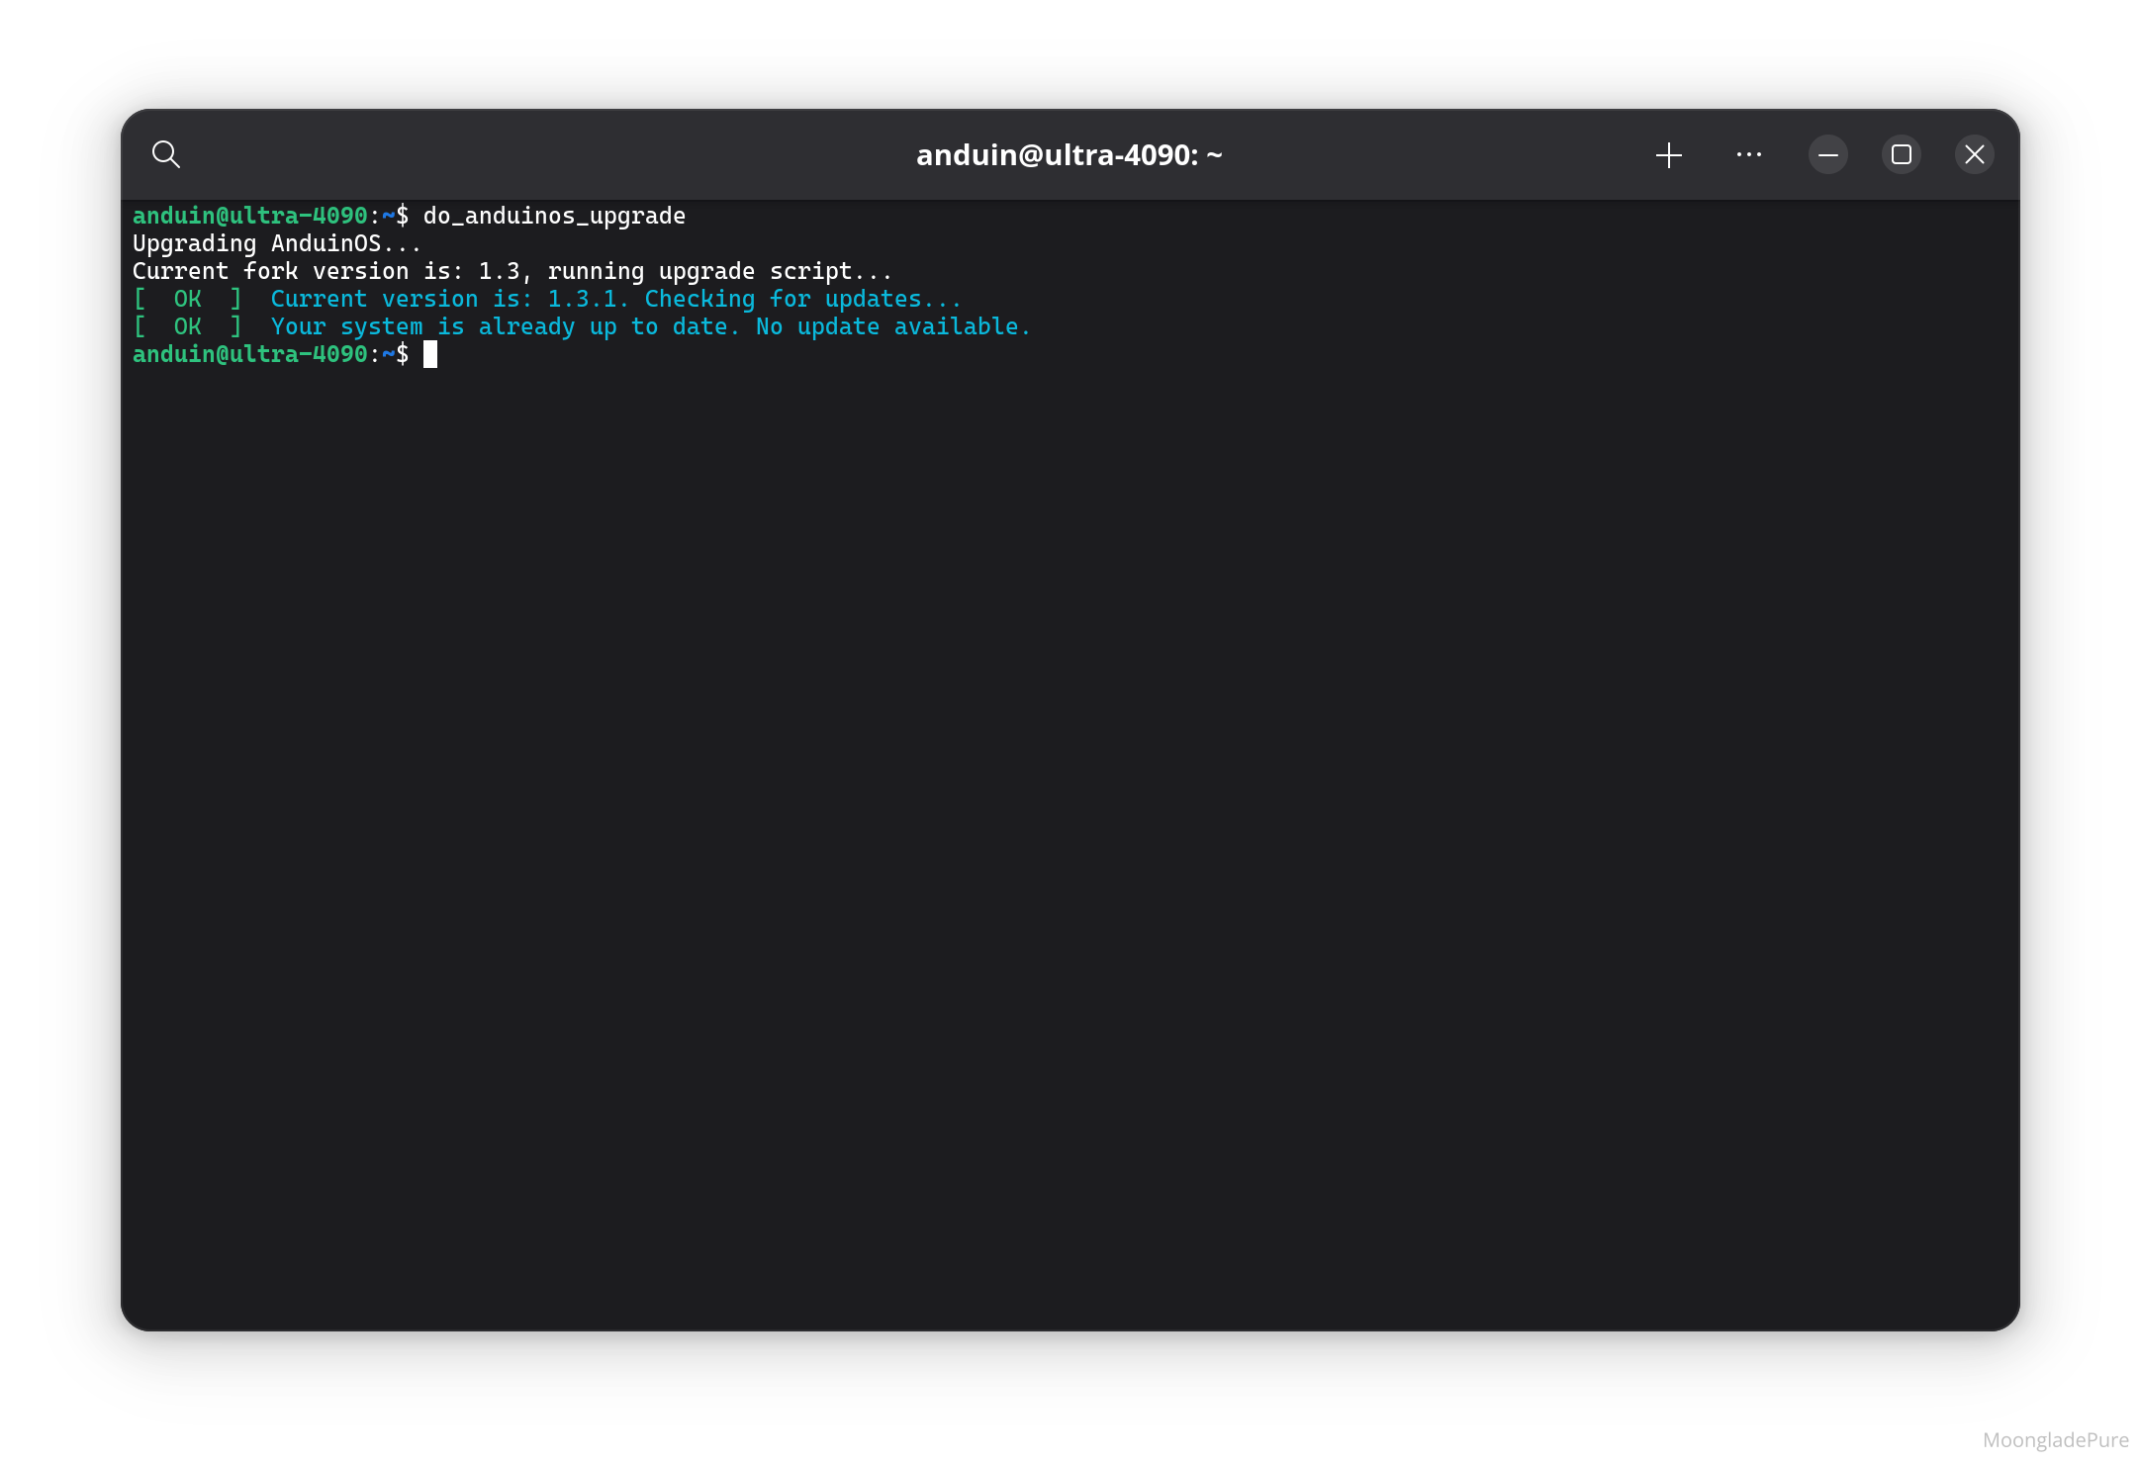Image resolution: width=2141 pixels, height=1464 pixels.
Task: Minimize the terminal window
Action: (x=1827, y=155)
